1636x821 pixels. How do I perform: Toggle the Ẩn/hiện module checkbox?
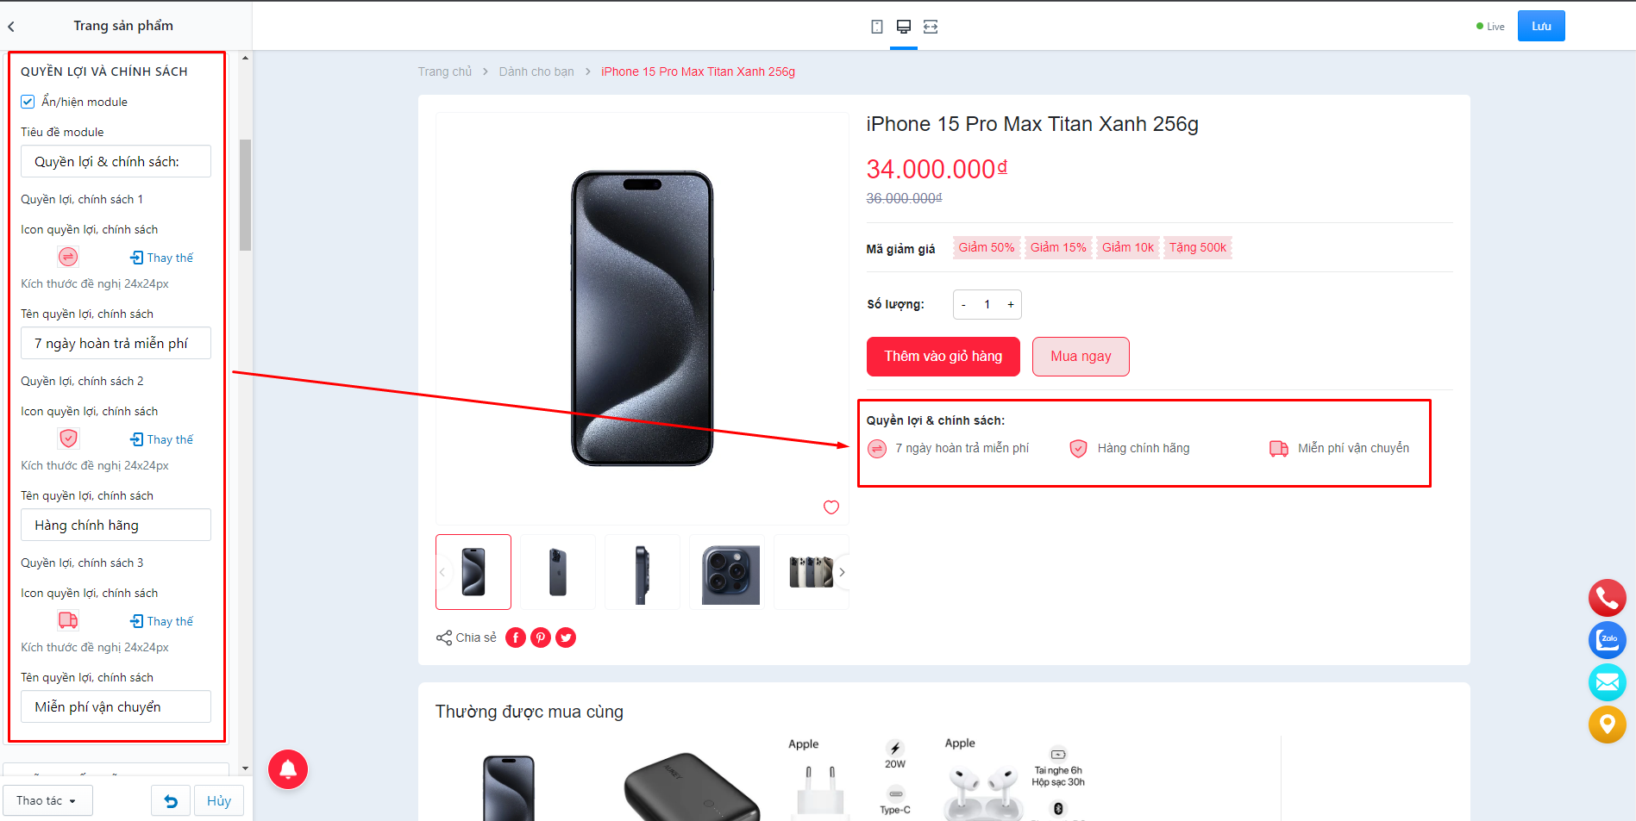click(28, 102)
